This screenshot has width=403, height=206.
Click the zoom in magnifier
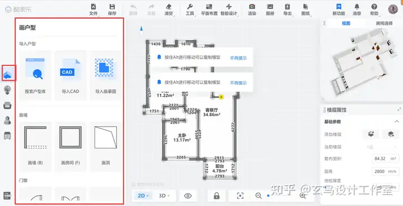point(303,195)
